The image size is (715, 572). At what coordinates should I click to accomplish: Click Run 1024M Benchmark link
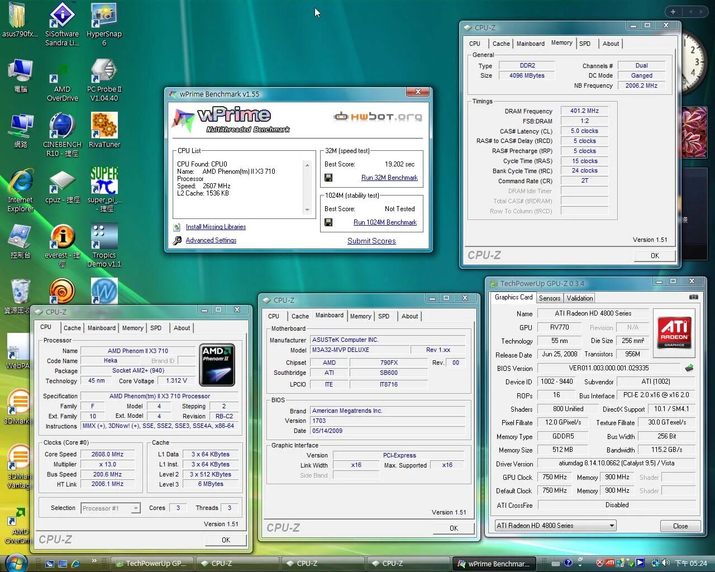coord(385,222)
